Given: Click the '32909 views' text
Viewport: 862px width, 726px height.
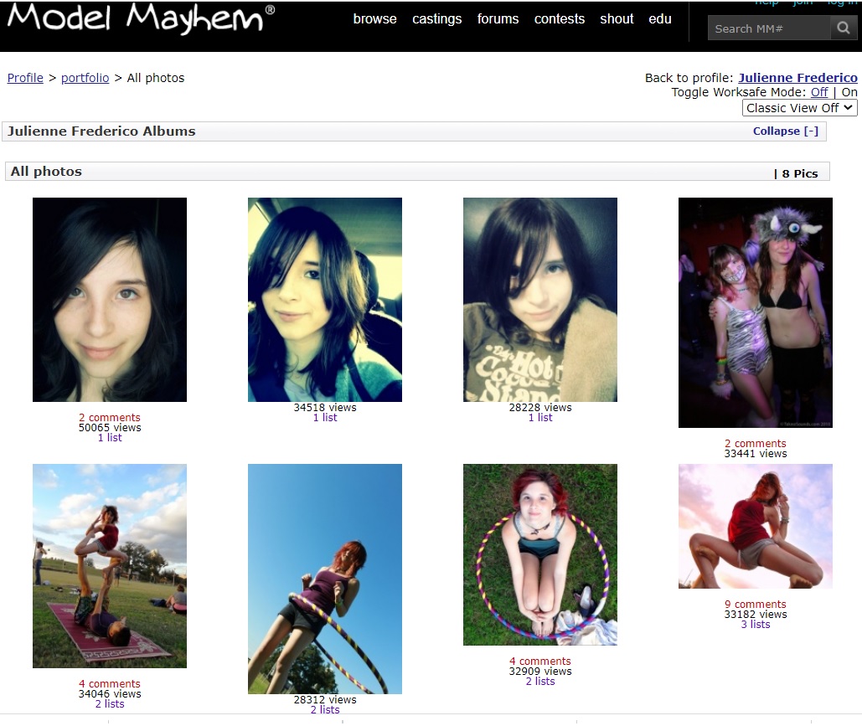Looking at the screenshot, I should tap(540, 672).
